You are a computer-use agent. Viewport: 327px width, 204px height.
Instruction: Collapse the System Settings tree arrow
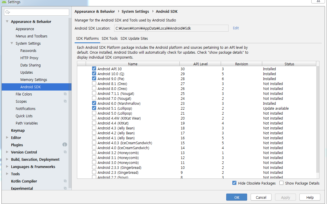click(12, 43)
